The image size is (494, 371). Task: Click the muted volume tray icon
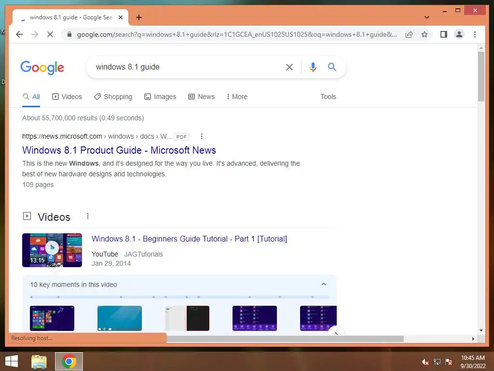[425, 362]
